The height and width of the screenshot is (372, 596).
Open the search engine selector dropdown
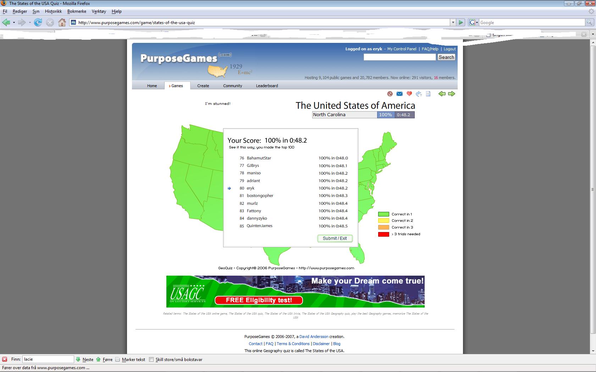click(474, 22)
